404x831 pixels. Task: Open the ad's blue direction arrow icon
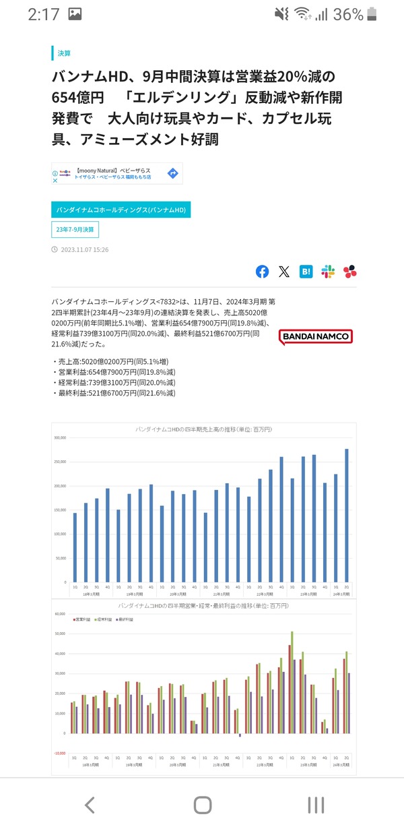pos(172,174)
